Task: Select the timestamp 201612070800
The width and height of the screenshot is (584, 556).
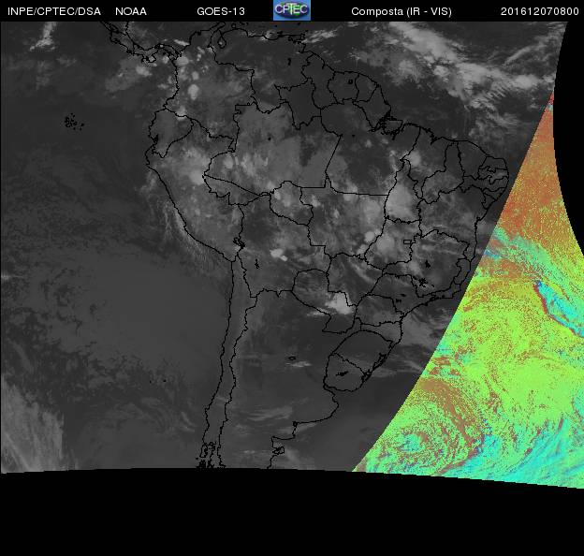Action: coord(540,11)
